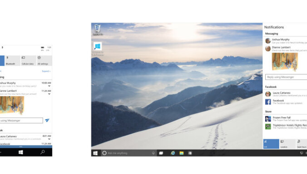Click Laura Cattaneo's avatar in Notifications

coord(268,94)
